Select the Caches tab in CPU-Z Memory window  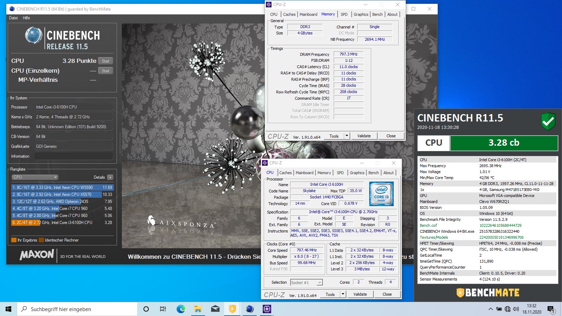[289, 14]
